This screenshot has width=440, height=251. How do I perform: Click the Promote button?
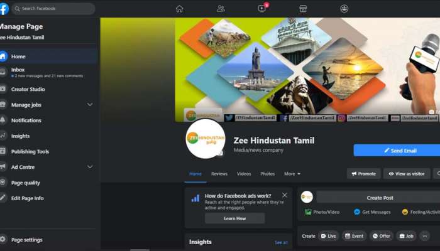(x=364, y=174)
